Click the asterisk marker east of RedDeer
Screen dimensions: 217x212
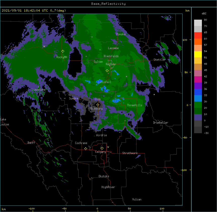tap(126, 77)
